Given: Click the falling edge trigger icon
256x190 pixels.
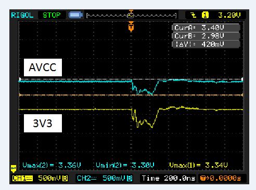Looking at the screenshot, I should click(x=193, y=15).
